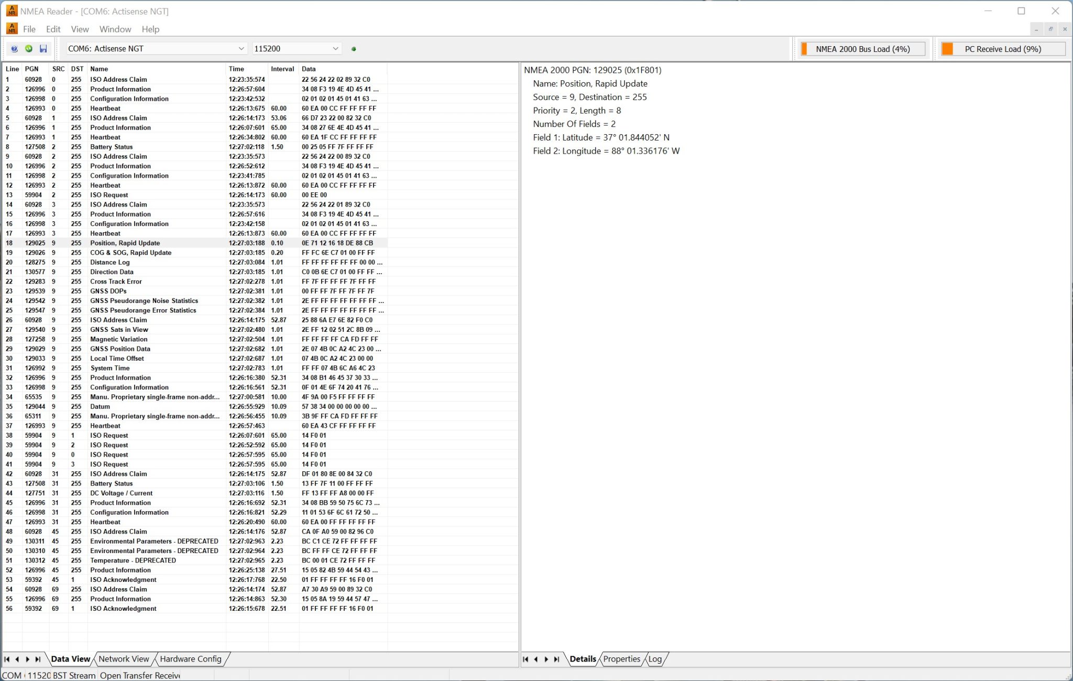Click the PC Receive Load indicator
Viewport: 1073px width, 681px height.
click(1002, 48)
